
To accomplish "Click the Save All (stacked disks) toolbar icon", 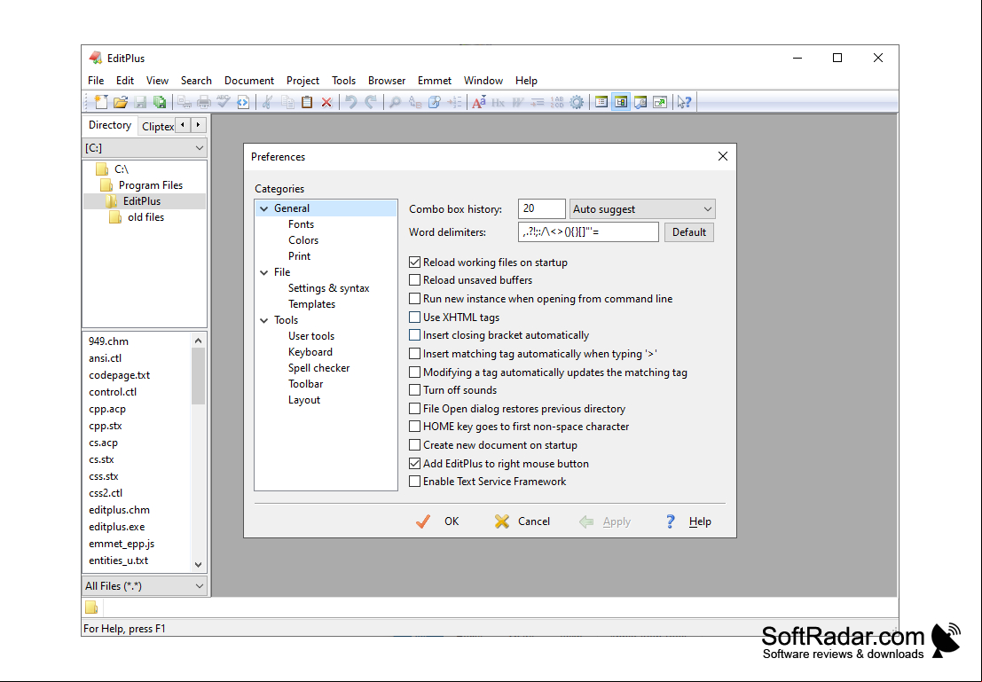I will [160, 102].
